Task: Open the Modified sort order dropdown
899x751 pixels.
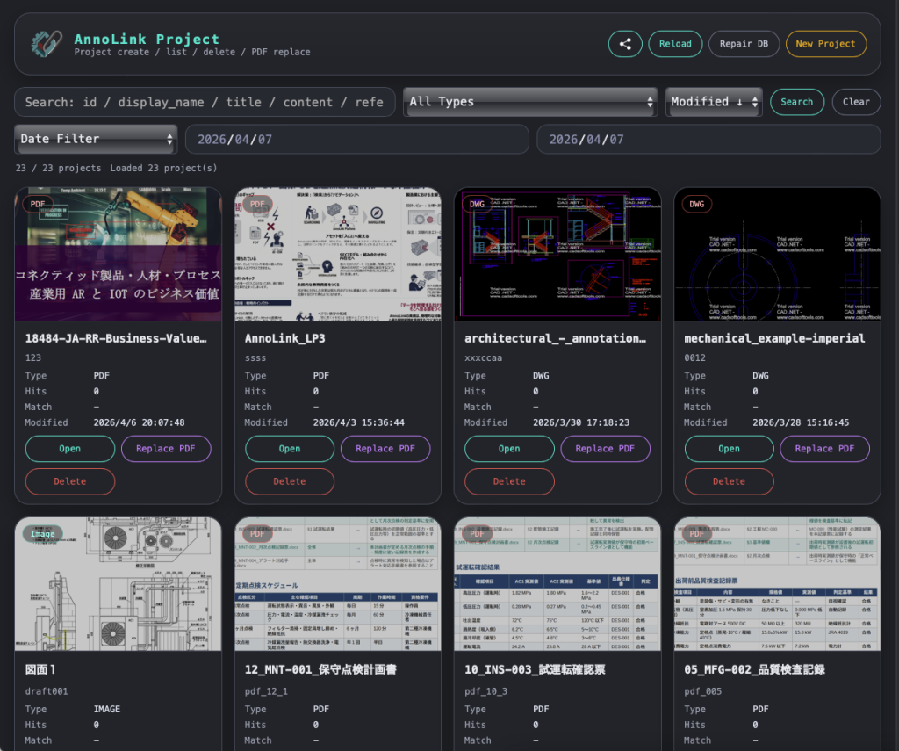Action: (713, 102)
